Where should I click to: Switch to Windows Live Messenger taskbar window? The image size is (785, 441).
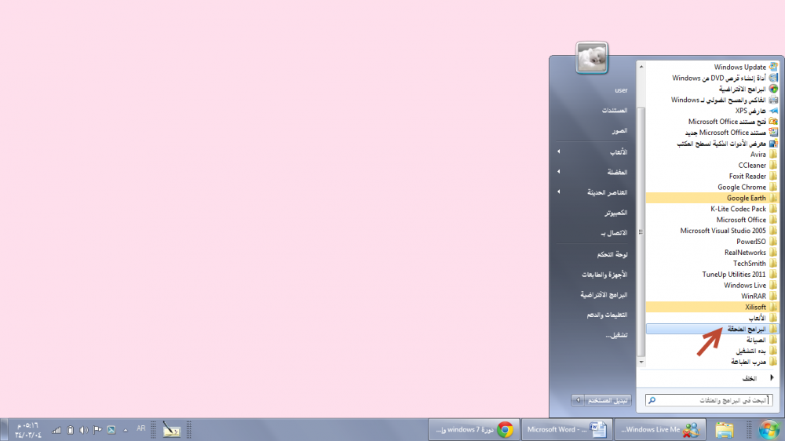(x=659, y=429)
